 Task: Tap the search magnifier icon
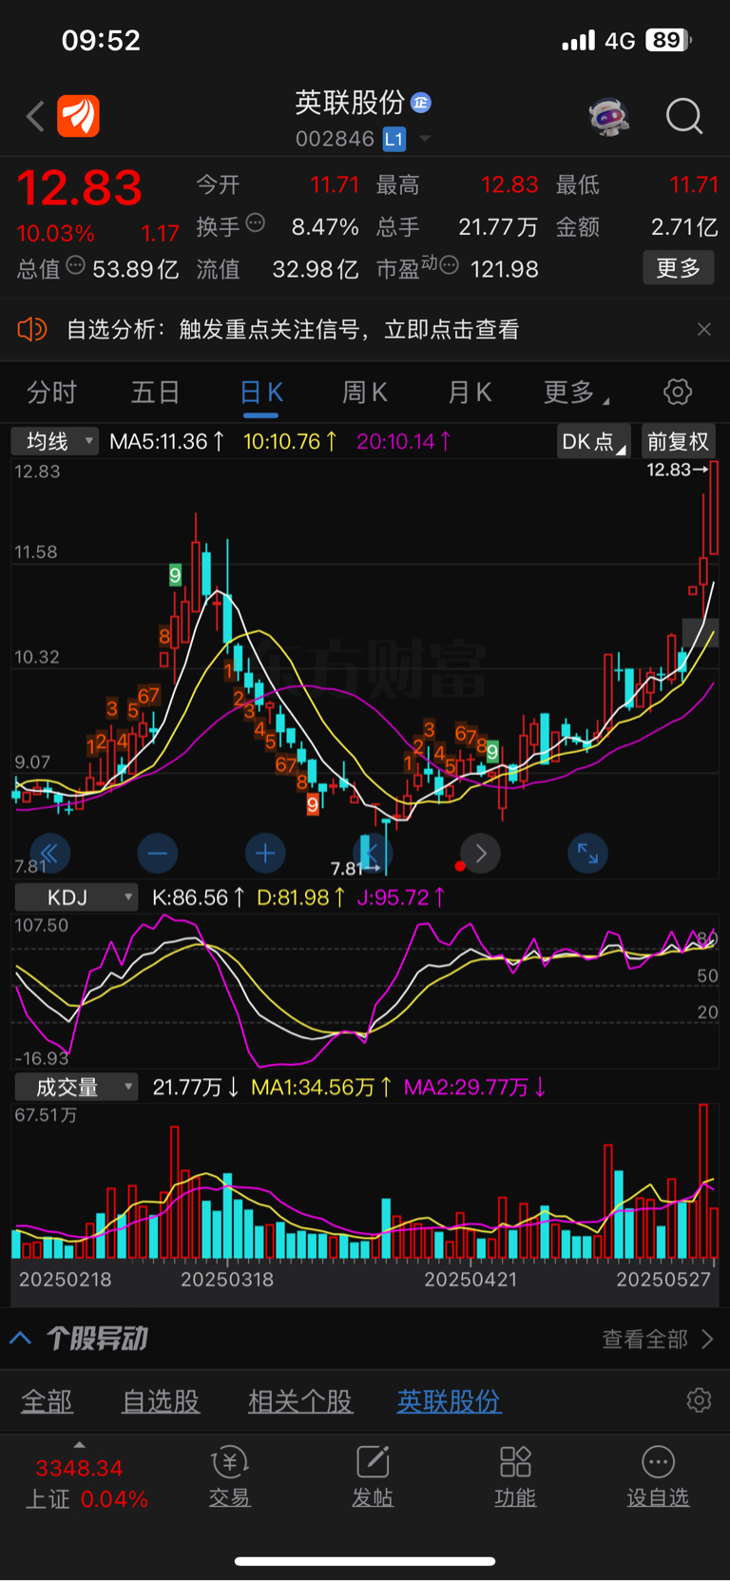[683, 117]
